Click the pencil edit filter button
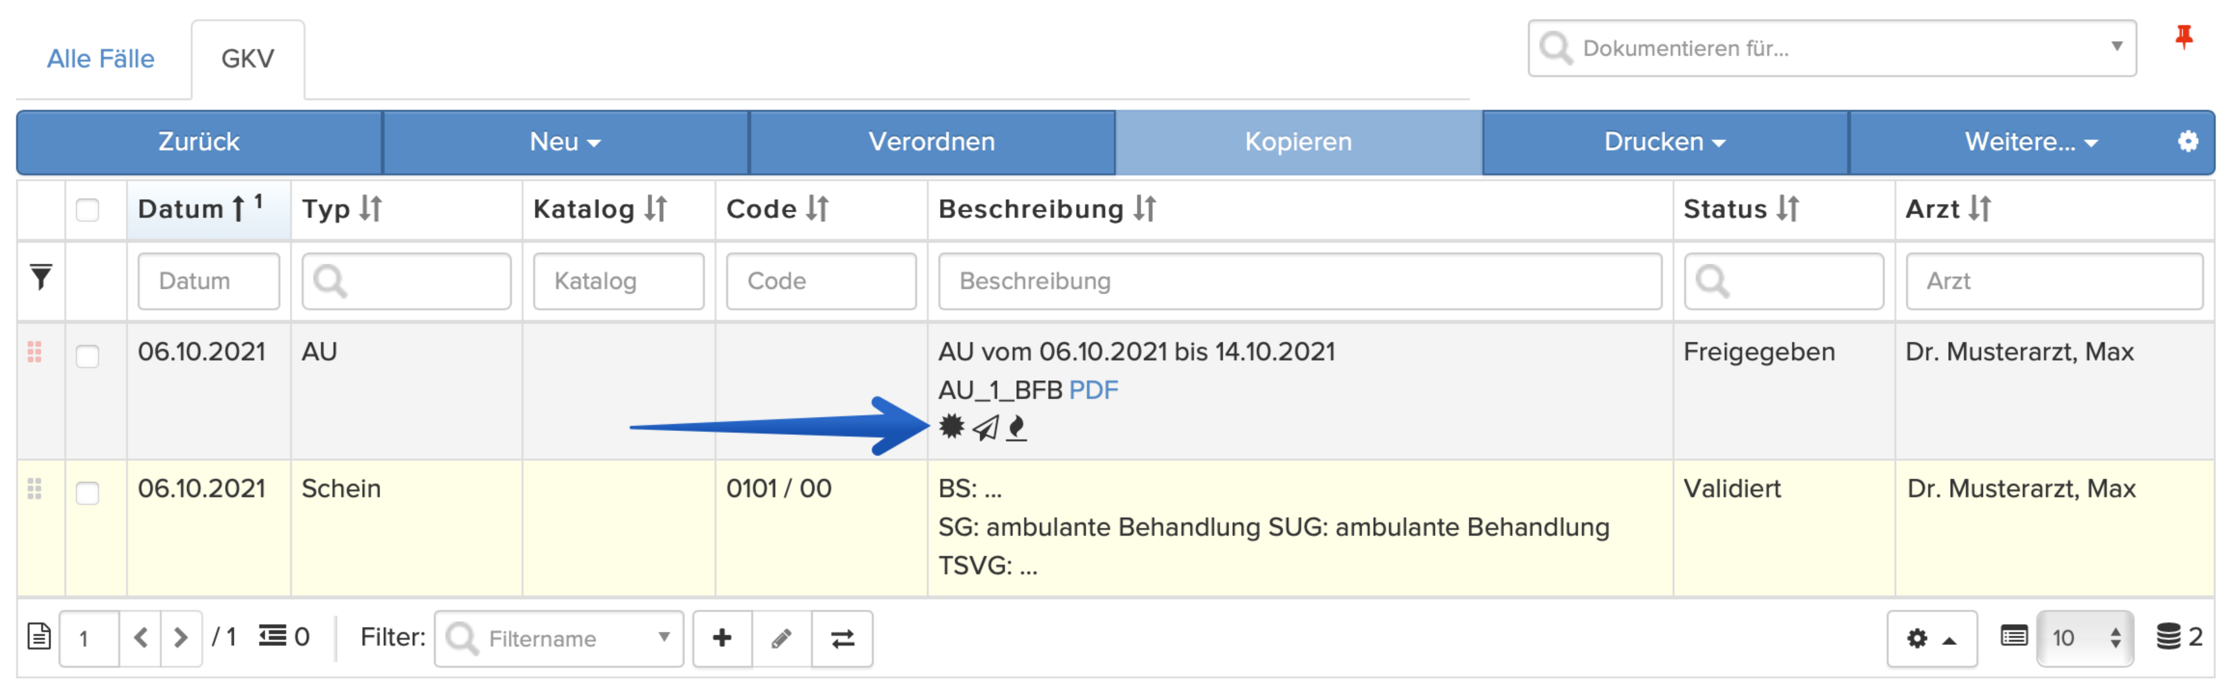Screen dimensions: 2235x688 (x=781, y=639)
